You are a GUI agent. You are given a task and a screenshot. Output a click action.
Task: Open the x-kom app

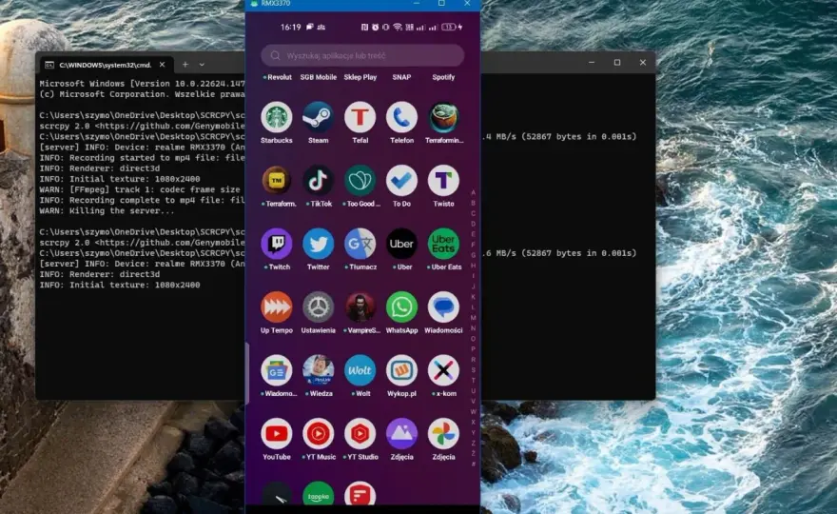click(443, 370)
